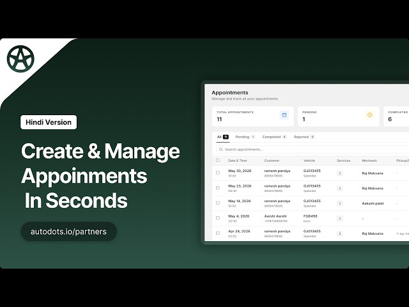Click the Hindi Version badge
Viewport: 409px width, 307px height.
[x=49, y=122]
